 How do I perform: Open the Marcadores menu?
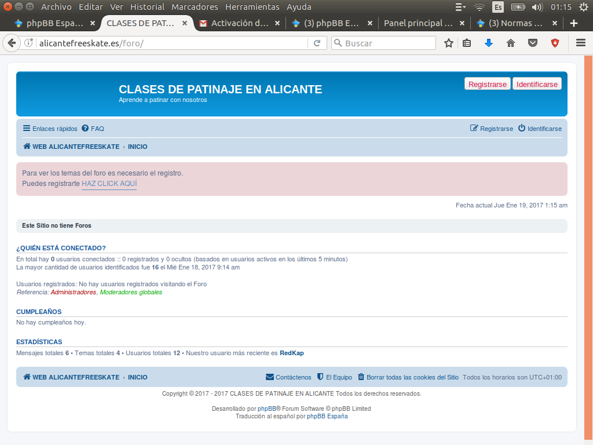tap(195, 7)
